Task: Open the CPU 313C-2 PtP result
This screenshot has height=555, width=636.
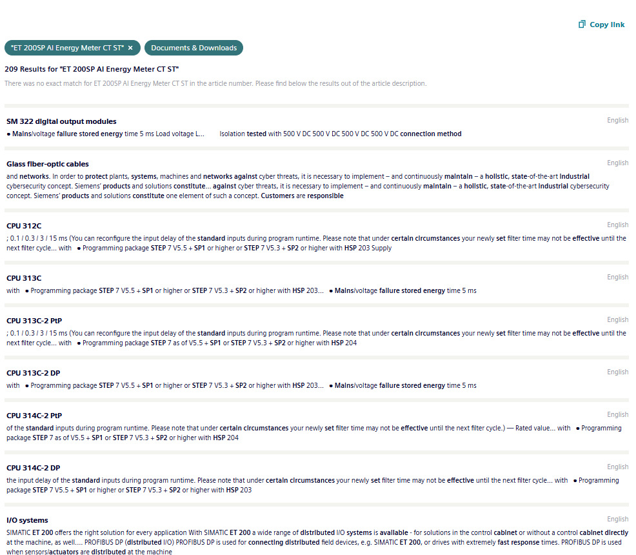Action: click(x=34, y=321)
